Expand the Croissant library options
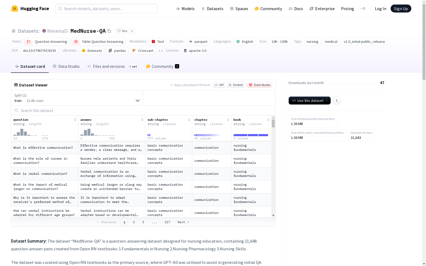Image resolution: width=426 pixels, height=266 pixels. click(x=143, y=51)
